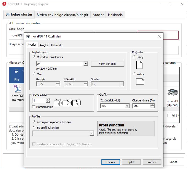188x169 pixels.
Task: Choose Dikey orientation radio button
Action: tap(134, 57)
